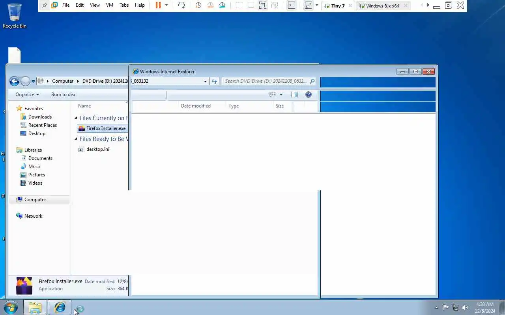Go back in the Explorer window
The width and height of the screenshot is (505, 315).
click(x=14, y=81)
